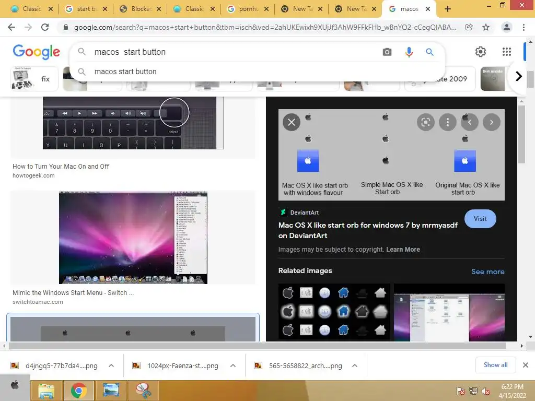Close the image preview panel
535x401 pixels.
[x=292, y=122]
